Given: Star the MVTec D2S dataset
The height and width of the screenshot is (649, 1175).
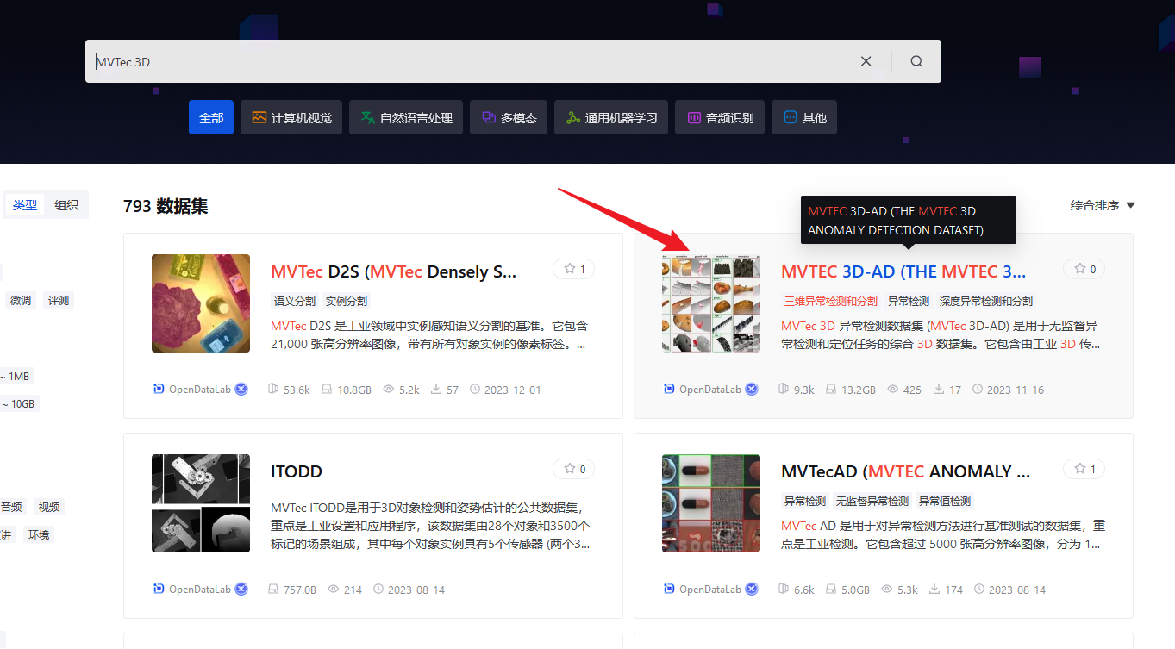Looking at the screenshot, I should coord(573,269).
